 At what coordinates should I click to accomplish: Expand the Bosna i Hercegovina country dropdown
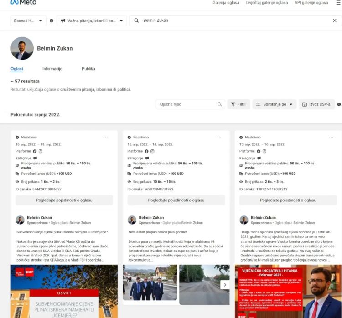coord(28,21)
